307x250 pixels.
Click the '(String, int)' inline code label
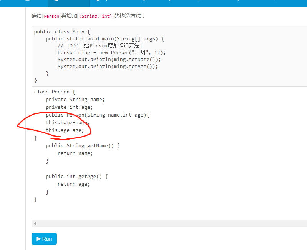96,16
